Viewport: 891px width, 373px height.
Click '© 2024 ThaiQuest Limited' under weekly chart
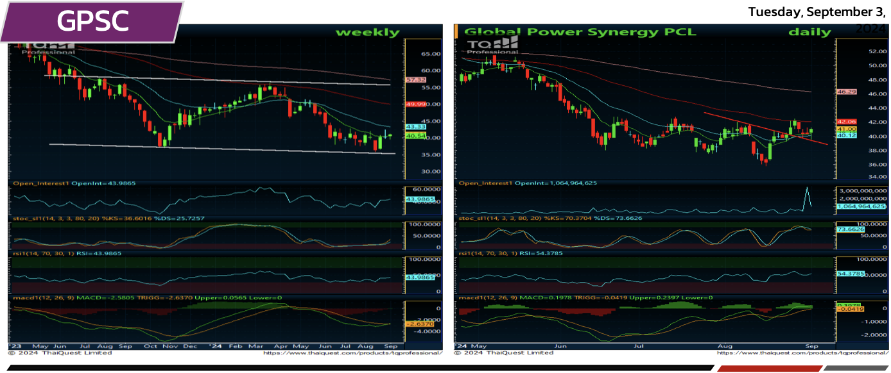point(60,353)
